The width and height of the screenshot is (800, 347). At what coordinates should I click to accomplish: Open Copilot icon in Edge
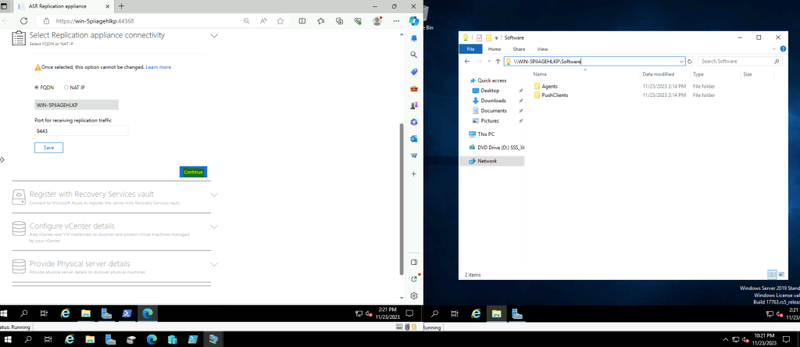coord(414,21)
